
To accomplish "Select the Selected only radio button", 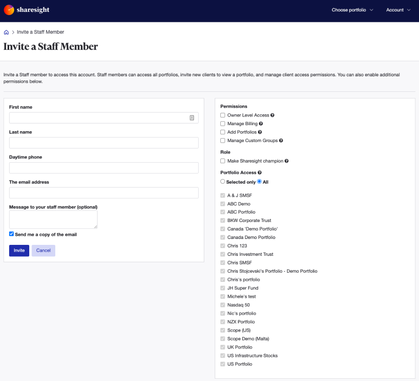I will [223, 181].
